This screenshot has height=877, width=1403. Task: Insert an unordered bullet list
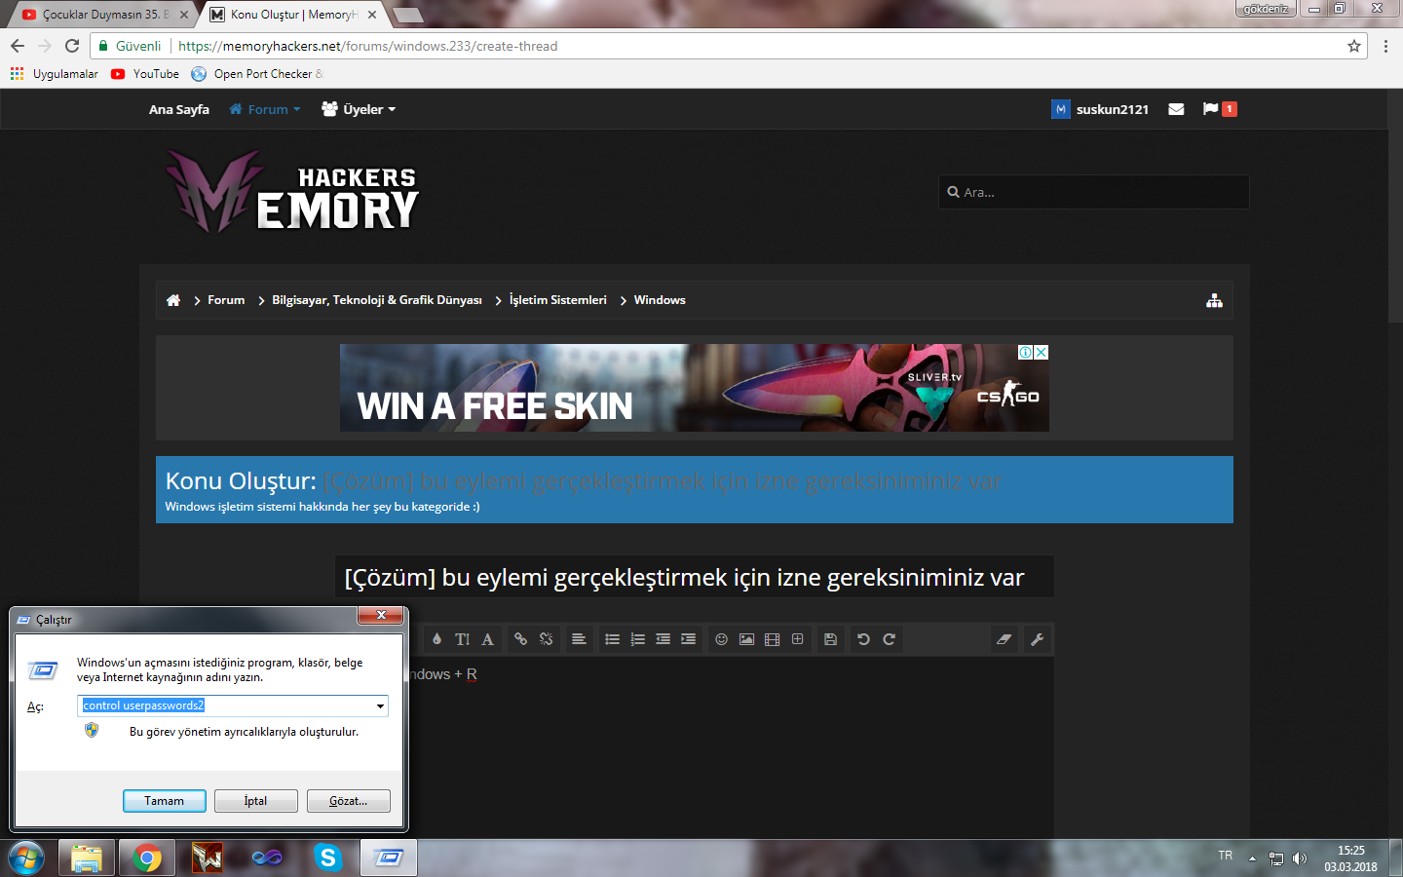pos(612,639)
